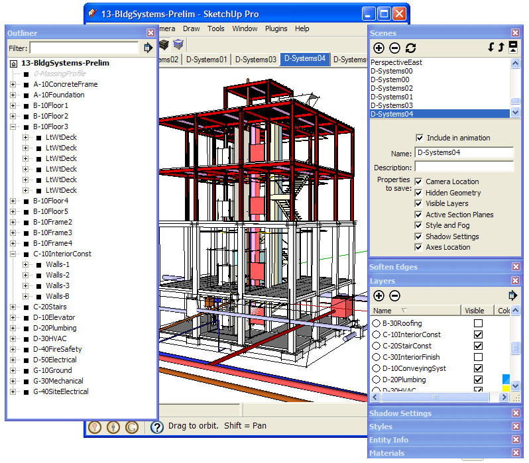The height and width of the screenshot is (463, 529).
Task: Toggle Shadow Settings property checkbox
Action: pyautogui.click(x=418, y=236)
